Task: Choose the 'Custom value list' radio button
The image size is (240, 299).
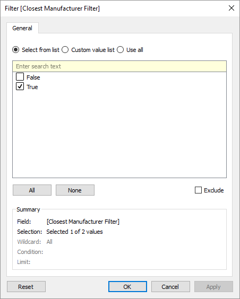Action: point(65,50)
